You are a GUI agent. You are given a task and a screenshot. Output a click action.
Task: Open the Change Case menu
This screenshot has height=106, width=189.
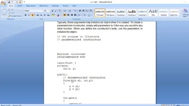point(48,15)
